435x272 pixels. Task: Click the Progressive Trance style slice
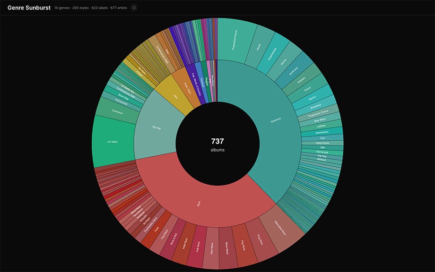(318, 113)
